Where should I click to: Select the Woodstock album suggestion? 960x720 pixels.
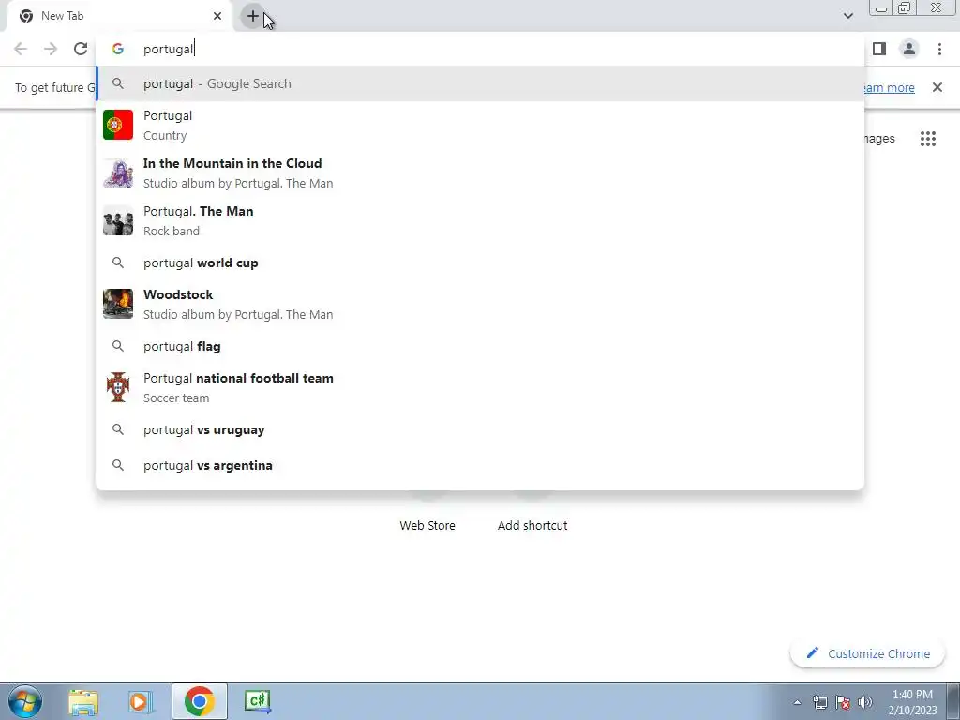[480, 304]
